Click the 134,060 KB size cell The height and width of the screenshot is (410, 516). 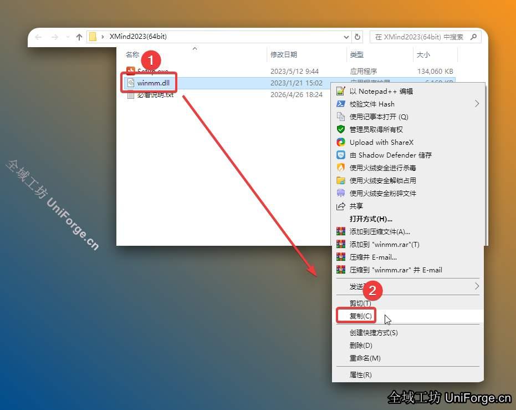[x=435, y=71]
